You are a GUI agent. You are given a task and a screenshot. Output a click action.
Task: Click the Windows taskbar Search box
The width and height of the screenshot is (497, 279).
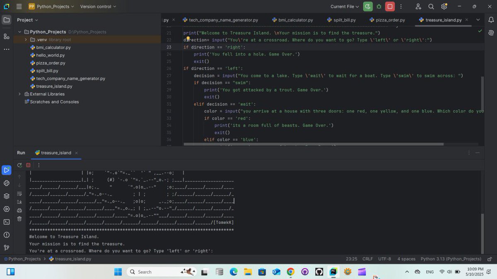162,272
